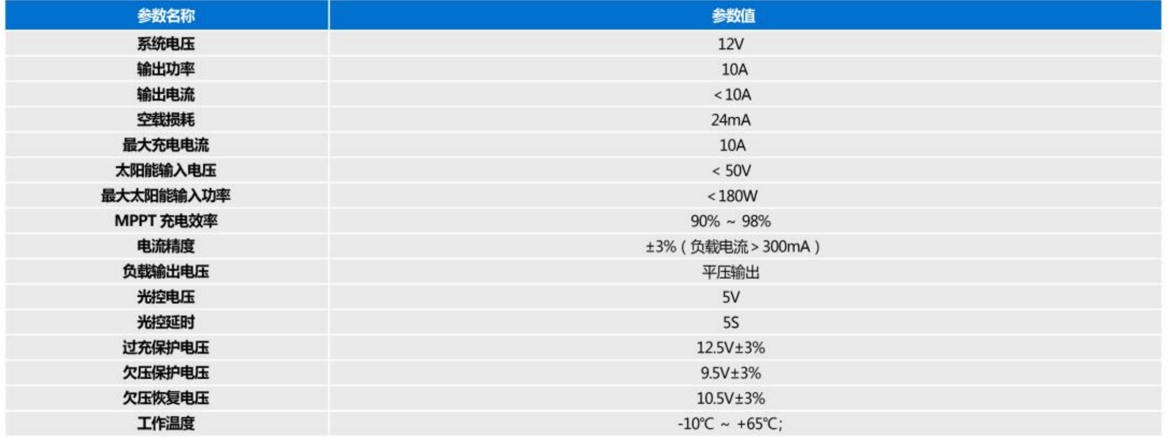The width and height of the screenshot is (1169, 438).
Task: Select the 最大太阳能输入功率 label
Action: pos(166,196)
